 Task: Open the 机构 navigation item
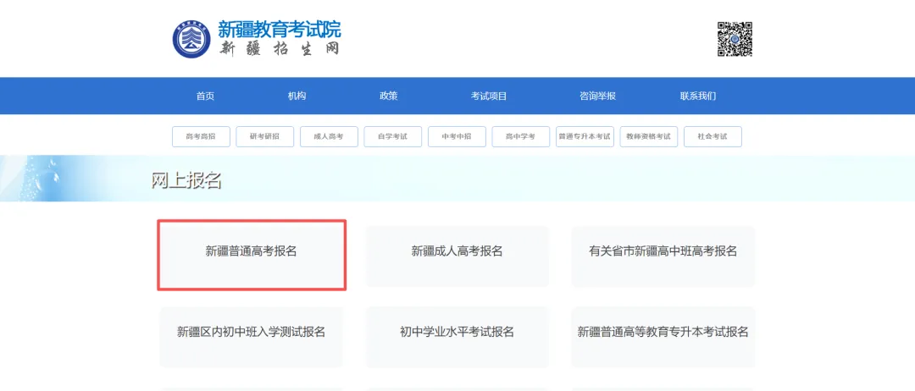[297, 96]
